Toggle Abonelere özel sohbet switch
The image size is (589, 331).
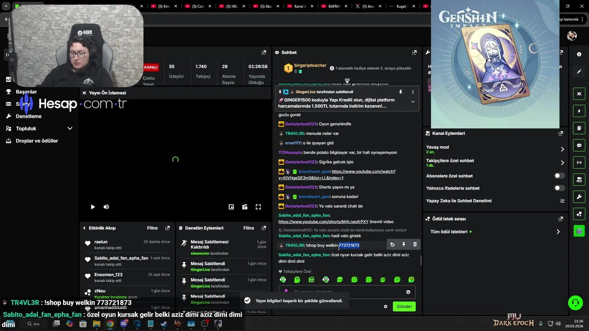click(559, 176)
